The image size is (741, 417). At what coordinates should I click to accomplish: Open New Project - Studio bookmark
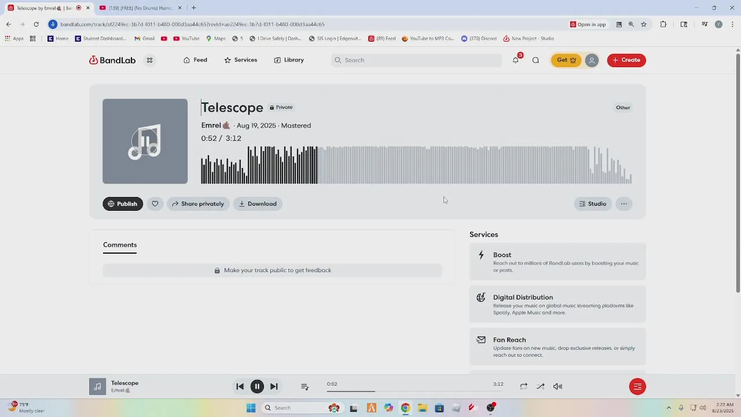529,39
